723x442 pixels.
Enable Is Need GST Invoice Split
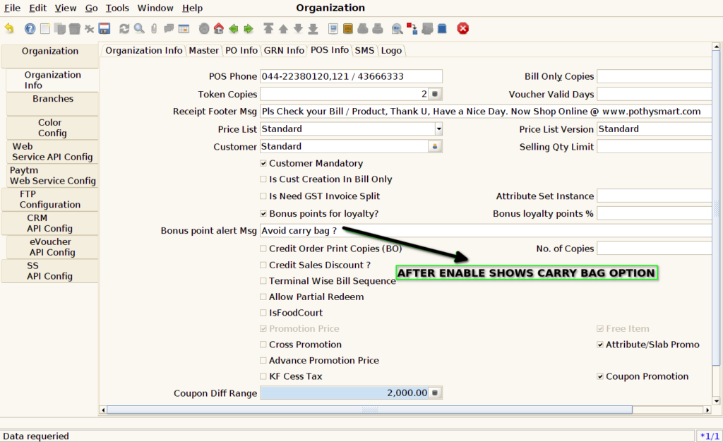click(x=263, y=196)
